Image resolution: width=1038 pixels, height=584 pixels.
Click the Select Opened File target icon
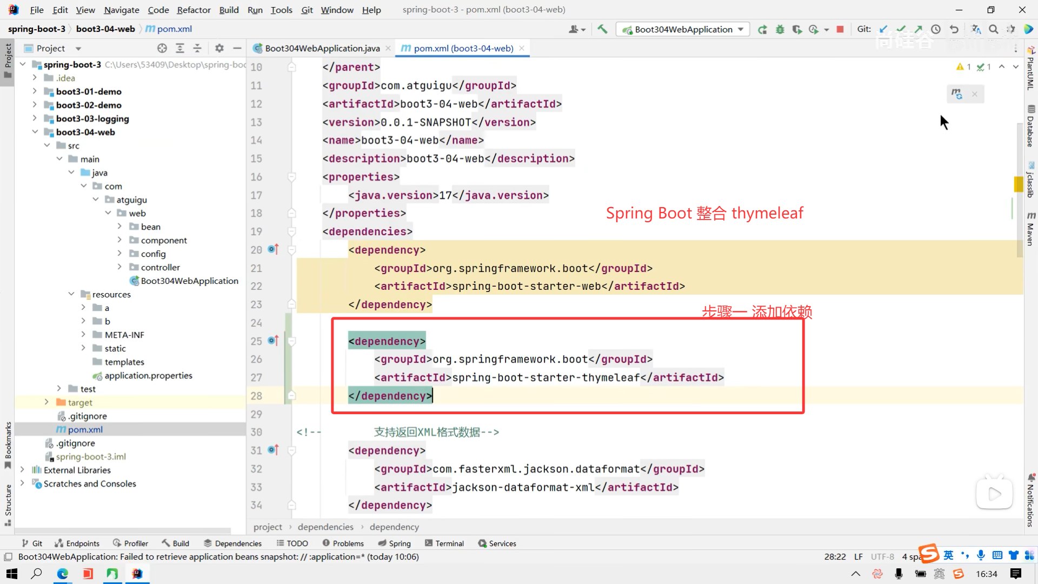162,48
